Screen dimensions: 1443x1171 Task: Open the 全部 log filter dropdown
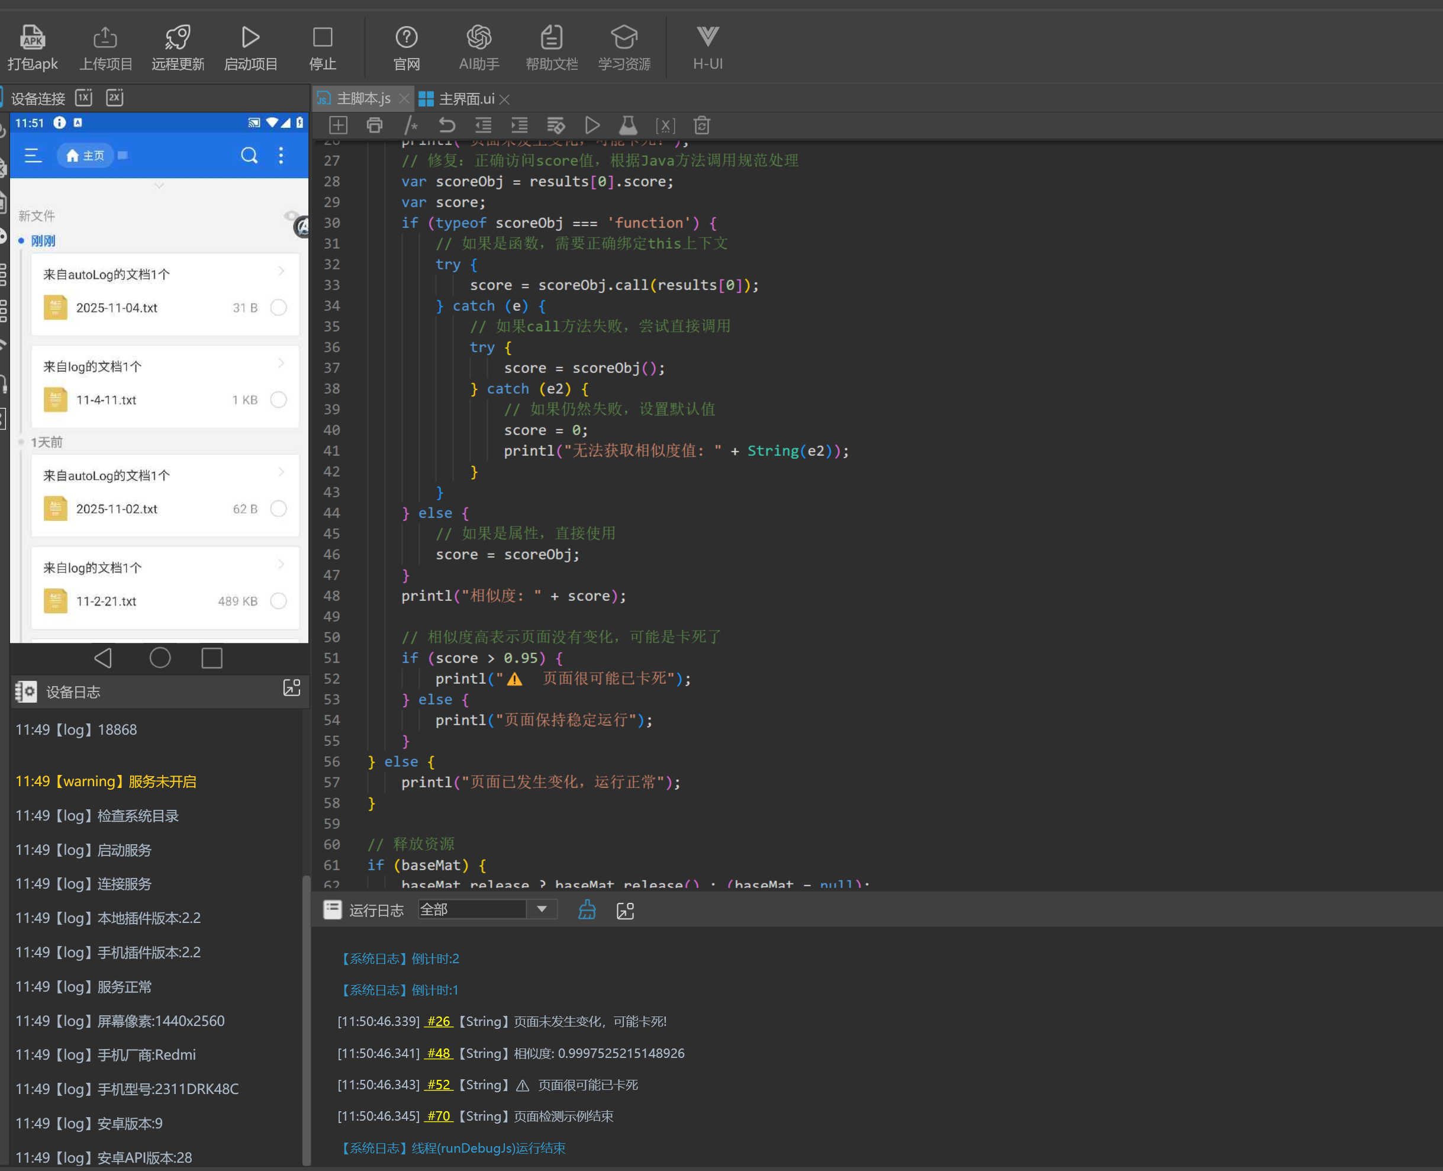[x=542, y=909]
